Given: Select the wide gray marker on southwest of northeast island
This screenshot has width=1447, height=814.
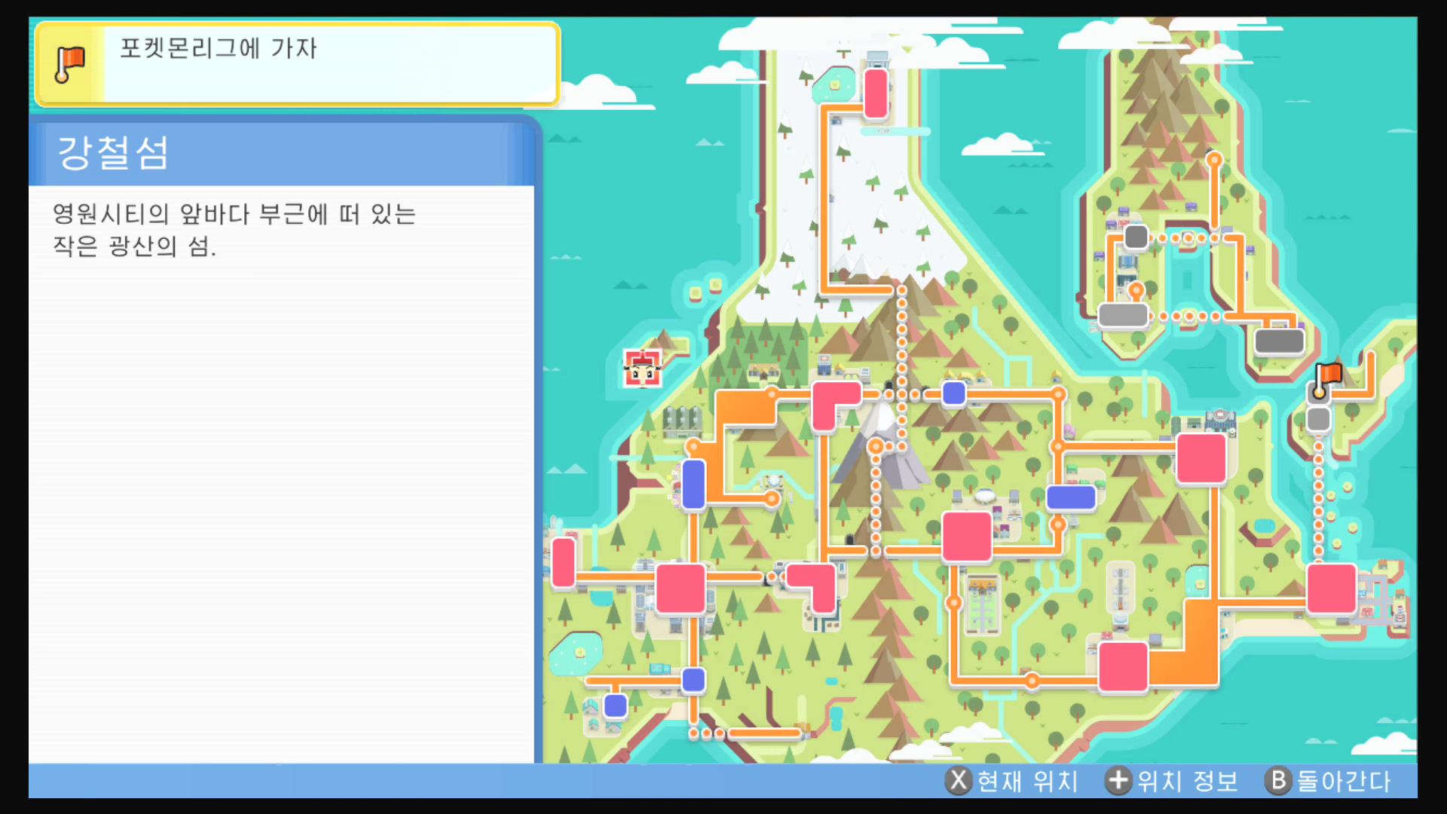Looking at the screenshot, I should 1123,315.
